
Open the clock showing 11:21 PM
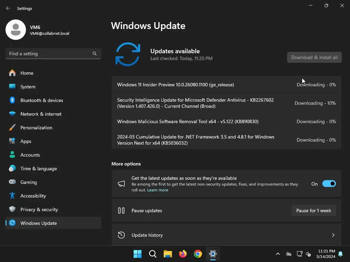[x=326, y=254]
